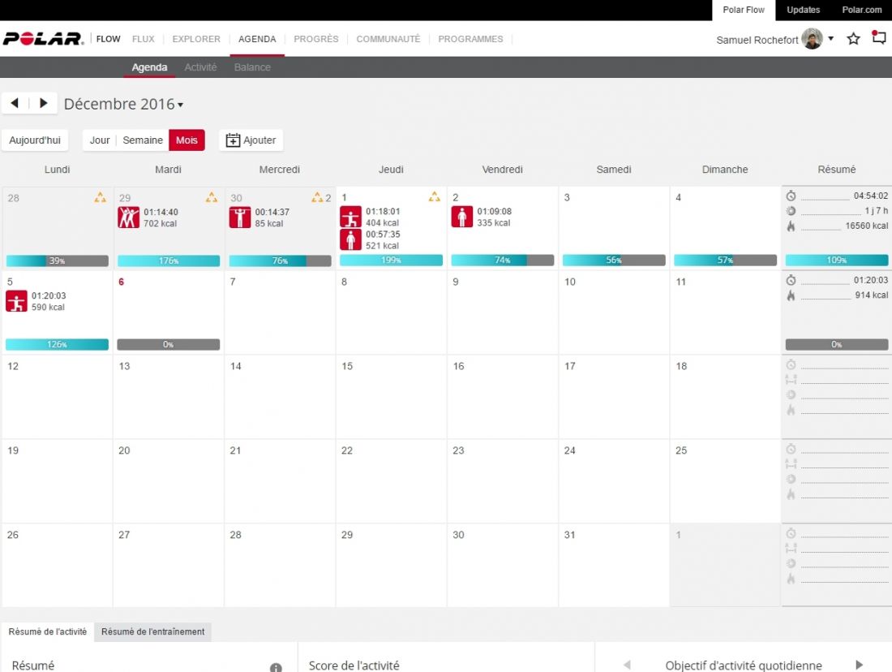
Task: Switch calendar to Semaine view
Action: coord(143,140)
